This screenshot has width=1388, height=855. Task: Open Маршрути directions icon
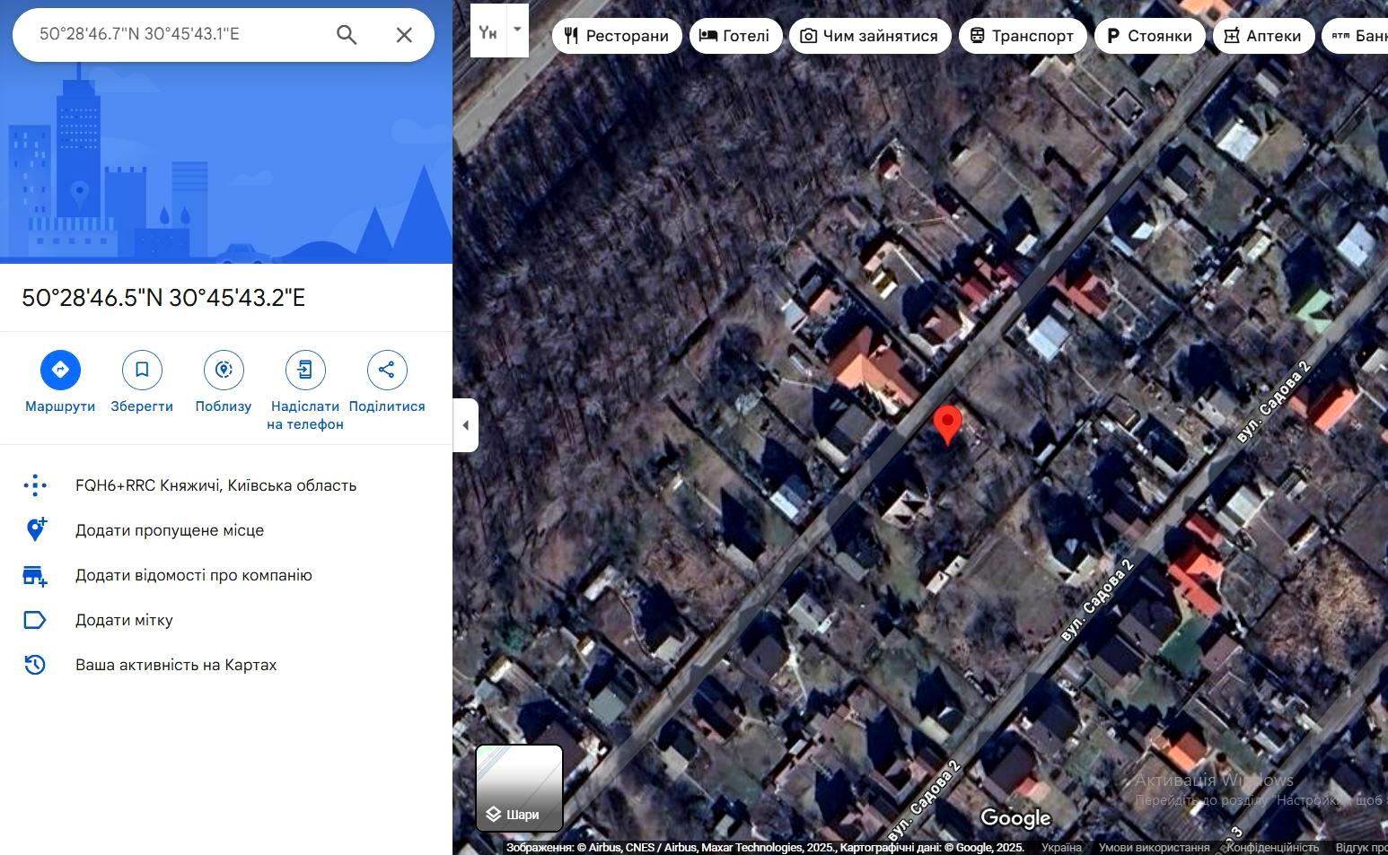tap(60, 370)
